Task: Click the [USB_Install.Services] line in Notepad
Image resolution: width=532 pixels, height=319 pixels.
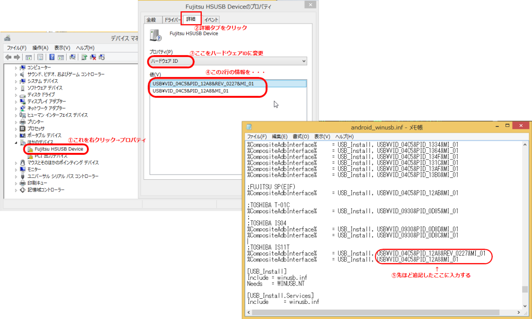Action: click(281, 295)
